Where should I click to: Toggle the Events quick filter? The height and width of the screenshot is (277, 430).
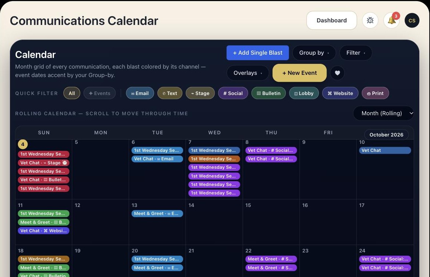click(x=99, y=93)
